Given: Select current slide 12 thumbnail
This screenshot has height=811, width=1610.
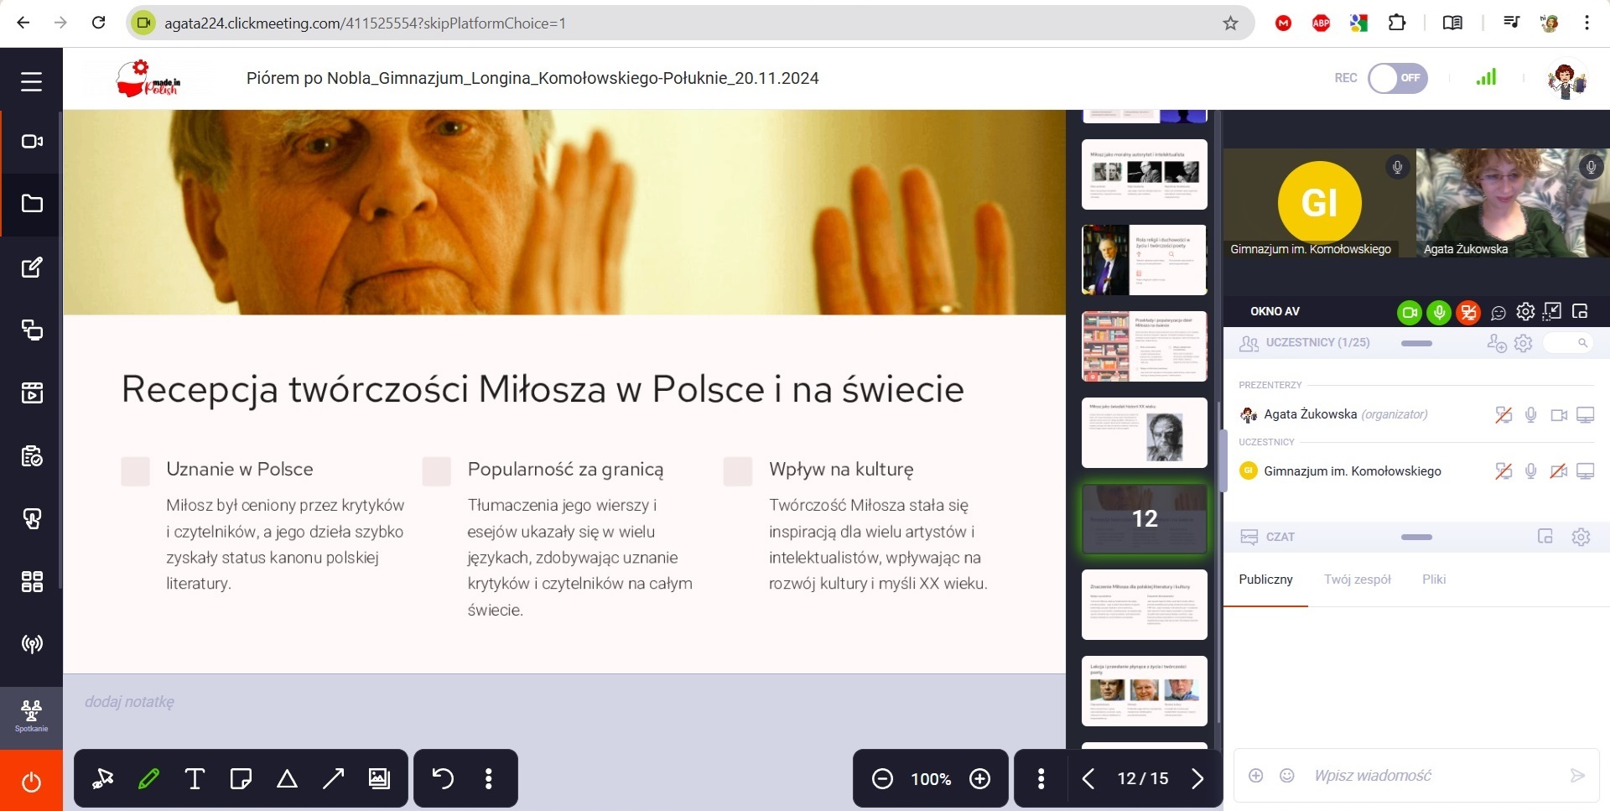Looking at the screenshot, I should [1145, 519].
